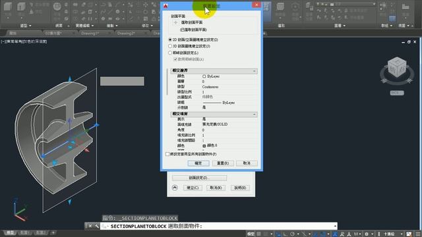Image resolution: width=422 pixels, height=237 pixels.
Task: Click the decimal units selector in status bar
Action: [389, 234]
